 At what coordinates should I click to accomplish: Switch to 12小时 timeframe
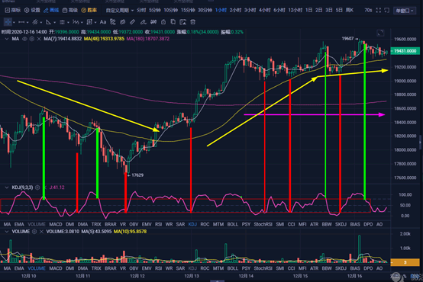tap(295, 10)
